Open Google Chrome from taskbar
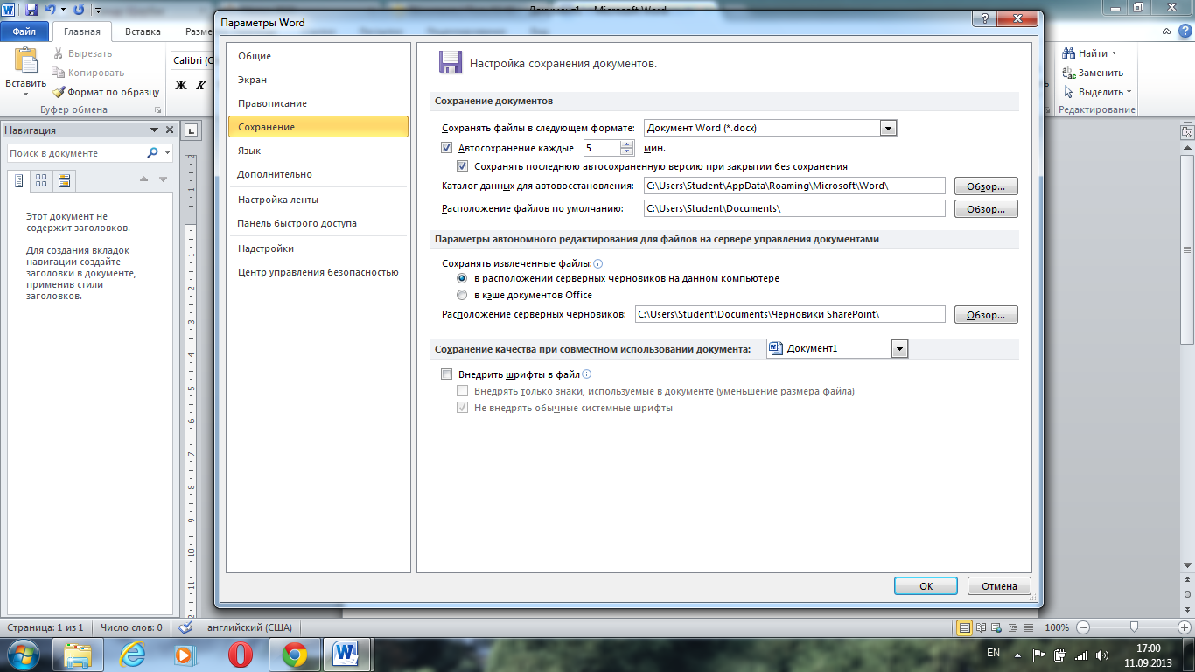 (294, 654)
